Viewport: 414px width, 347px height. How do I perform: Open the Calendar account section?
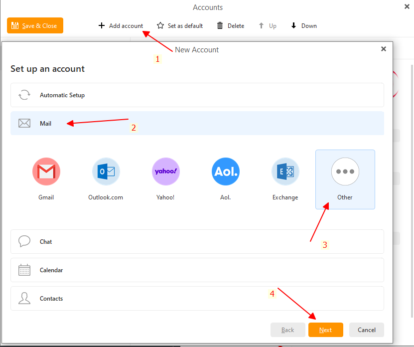point(197,270)
